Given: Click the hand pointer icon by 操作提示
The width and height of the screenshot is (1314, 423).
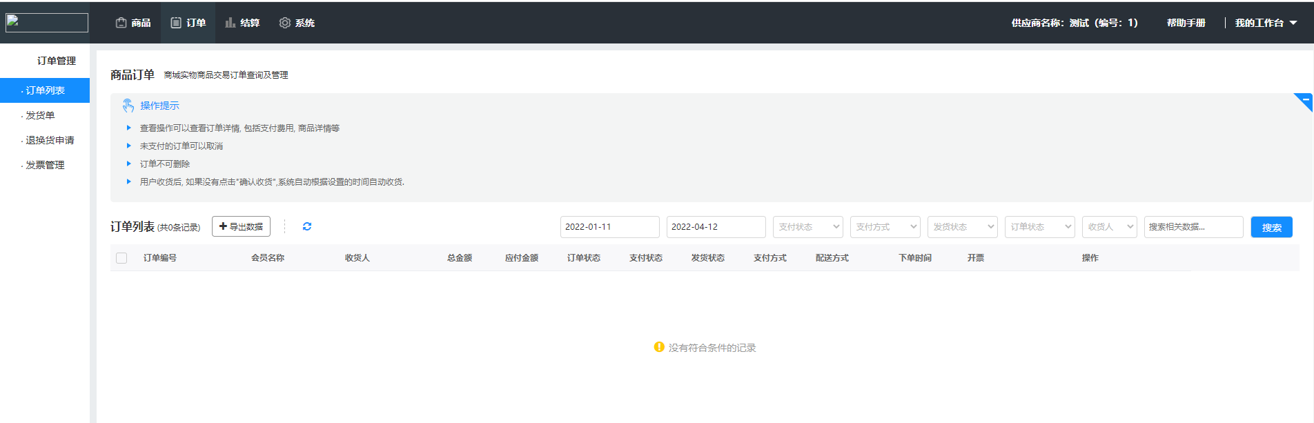Looking at the screenshot, I should pyautogui.click(x=128, y=106).
